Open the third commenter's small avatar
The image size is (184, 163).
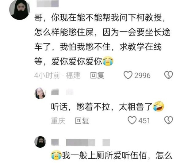coord(40,142)
